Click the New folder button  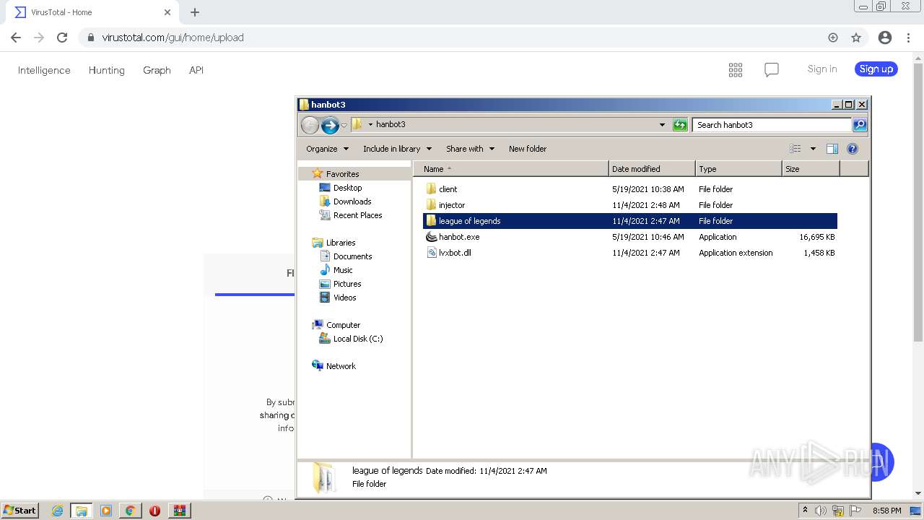528,149
